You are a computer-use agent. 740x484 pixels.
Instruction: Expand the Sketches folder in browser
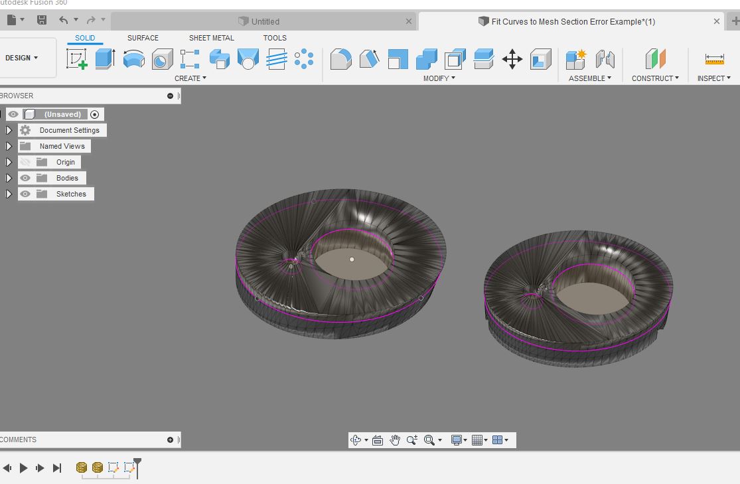click(x=9, y=194)
